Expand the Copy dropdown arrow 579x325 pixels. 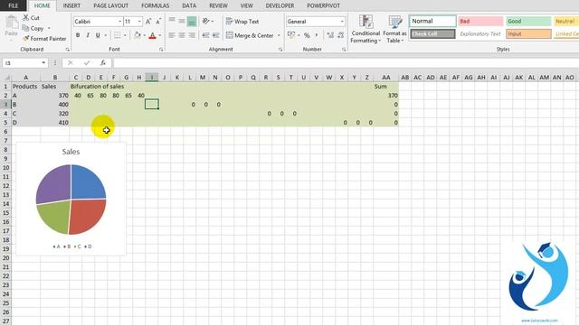point(49,28)
